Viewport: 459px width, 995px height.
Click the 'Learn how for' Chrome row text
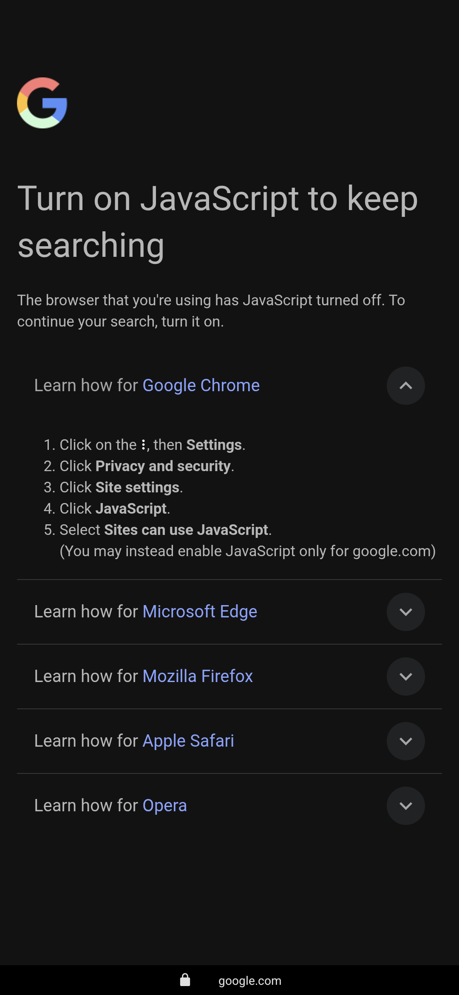point(86,386)
